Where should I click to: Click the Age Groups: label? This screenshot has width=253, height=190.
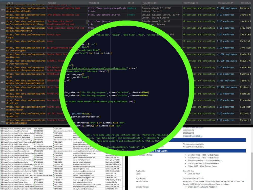(141, 179)
